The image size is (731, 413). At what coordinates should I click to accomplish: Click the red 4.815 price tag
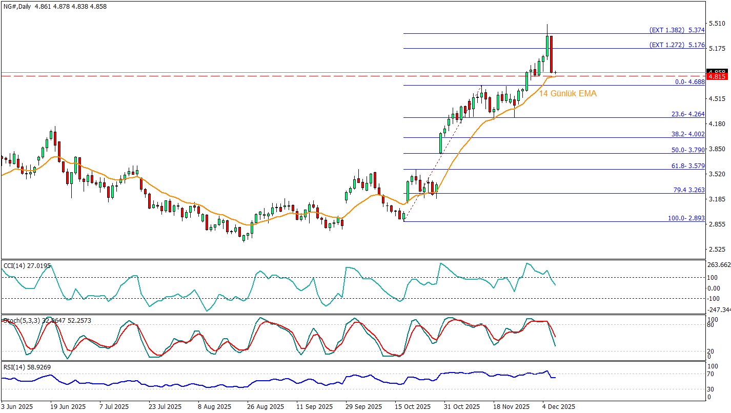pos(716,76)
